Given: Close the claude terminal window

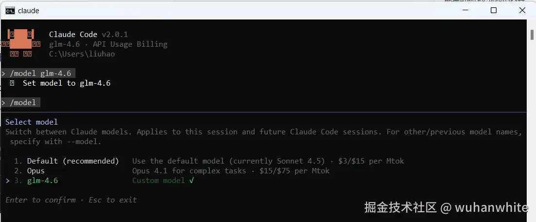Looking at the screenshot, I should 521,10.
